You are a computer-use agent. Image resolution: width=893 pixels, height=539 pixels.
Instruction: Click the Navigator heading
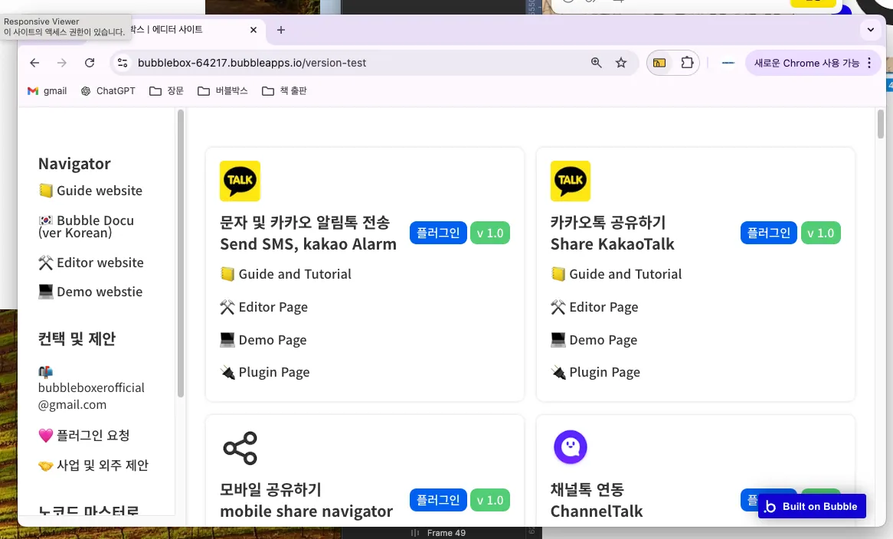point(74,163)
